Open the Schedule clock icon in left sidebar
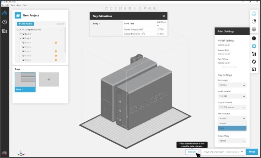Screen dimensions: 261x158 4,22
